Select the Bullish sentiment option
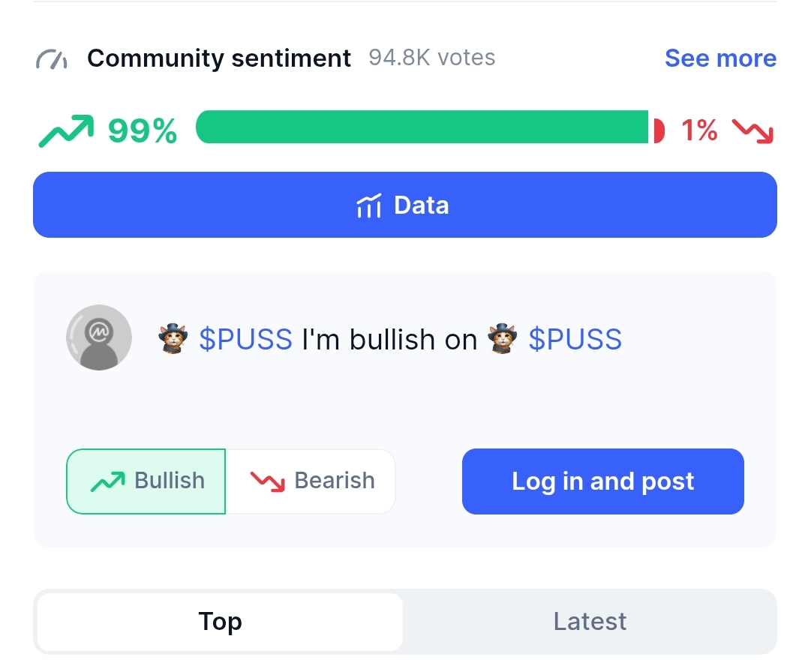The image size is (787, 669). point(146,481)
